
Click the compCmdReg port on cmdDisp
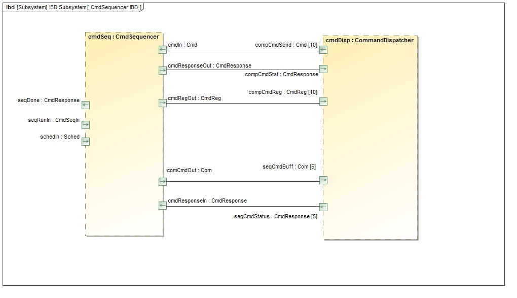[323, 102]
